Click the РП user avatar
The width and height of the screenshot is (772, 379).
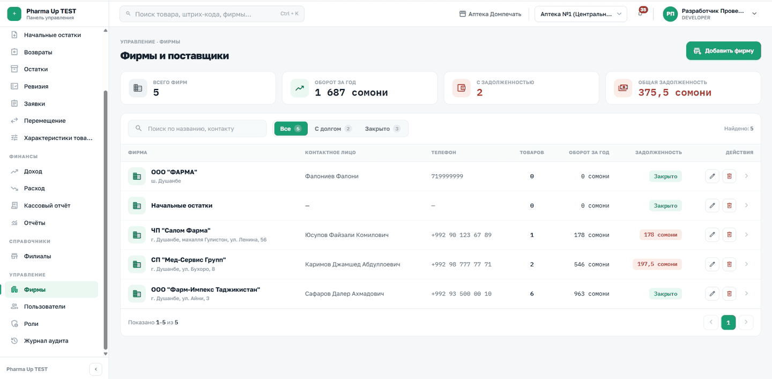coord(670,14)
